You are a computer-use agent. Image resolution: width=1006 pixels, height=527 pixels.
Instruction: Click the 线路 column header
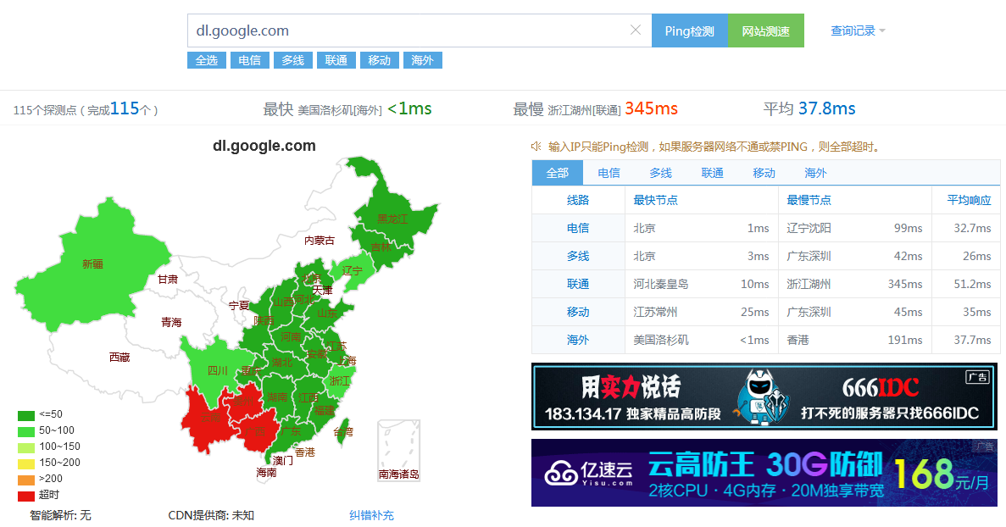click(578, 200)
